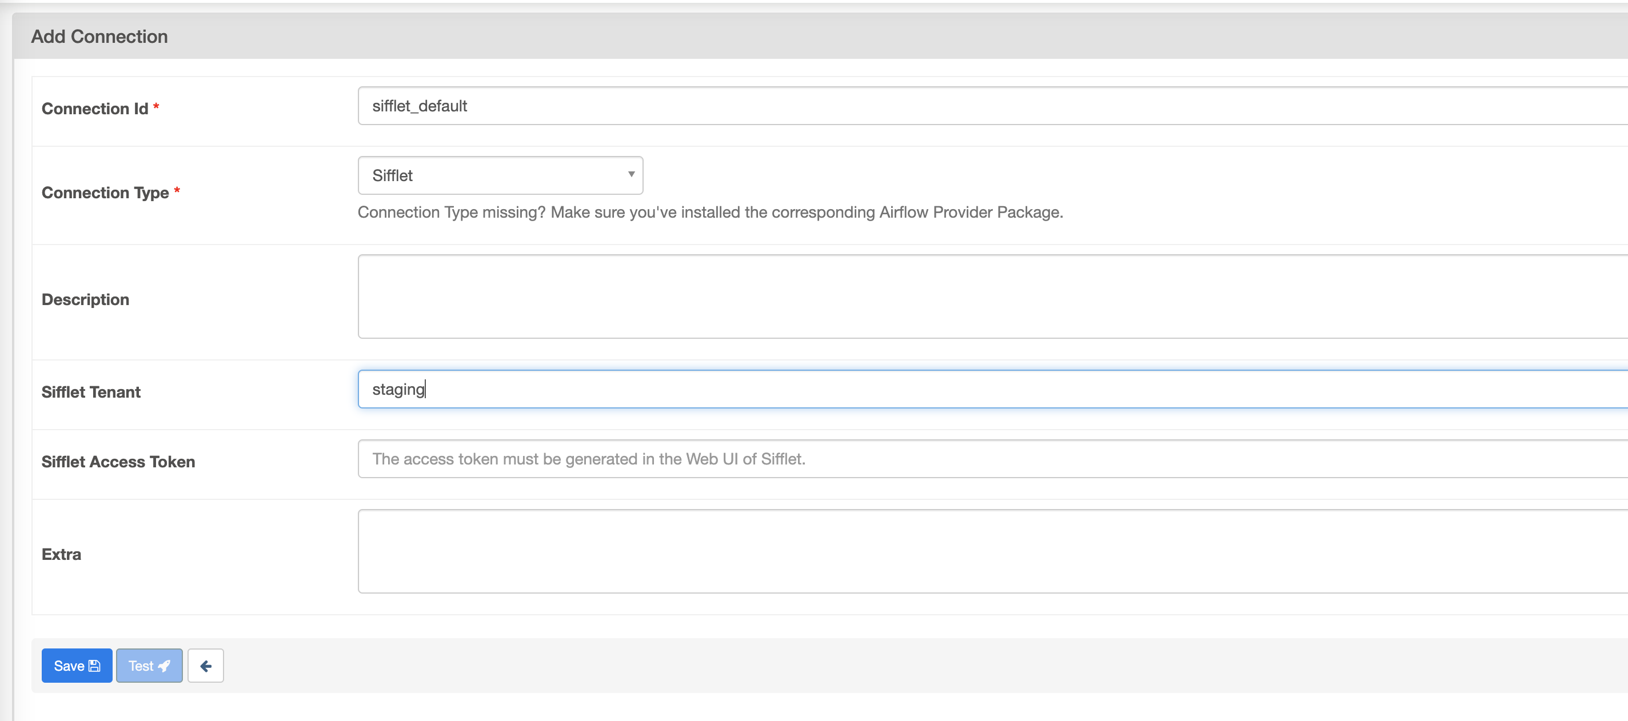1628x721 pixels.
Task: Click the Add Connection header title
Action: (99, 36)
